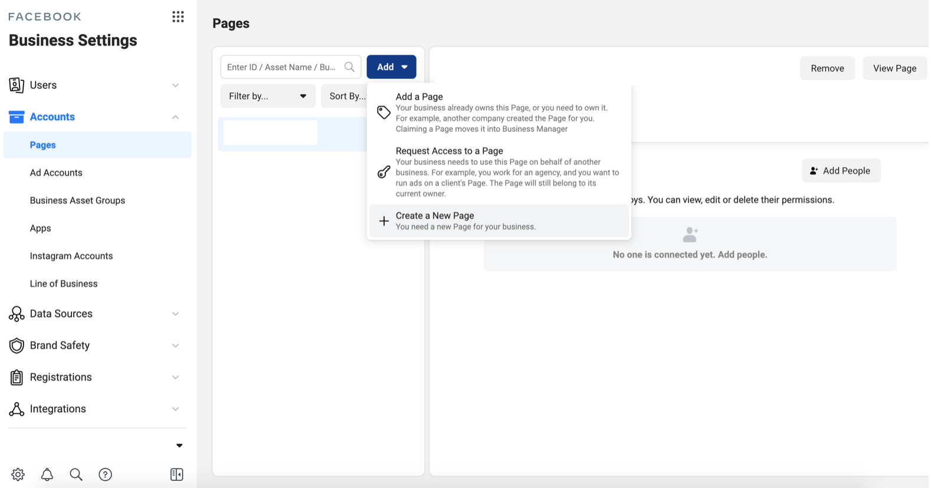Toggle the Add dropdown button
The width and height of the screenshot is (931, 488).
pyautogui.click(x=392, y=67)
